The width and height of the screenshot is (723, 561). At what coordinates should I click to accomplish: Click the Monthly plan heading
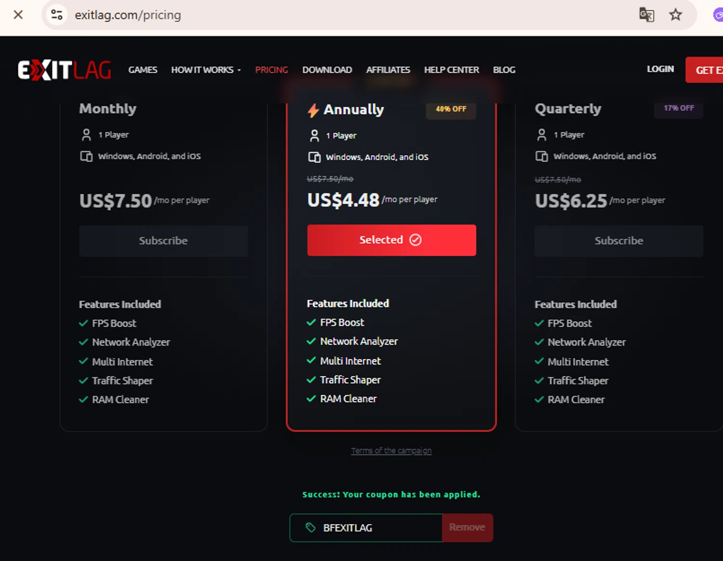(108, 109)
